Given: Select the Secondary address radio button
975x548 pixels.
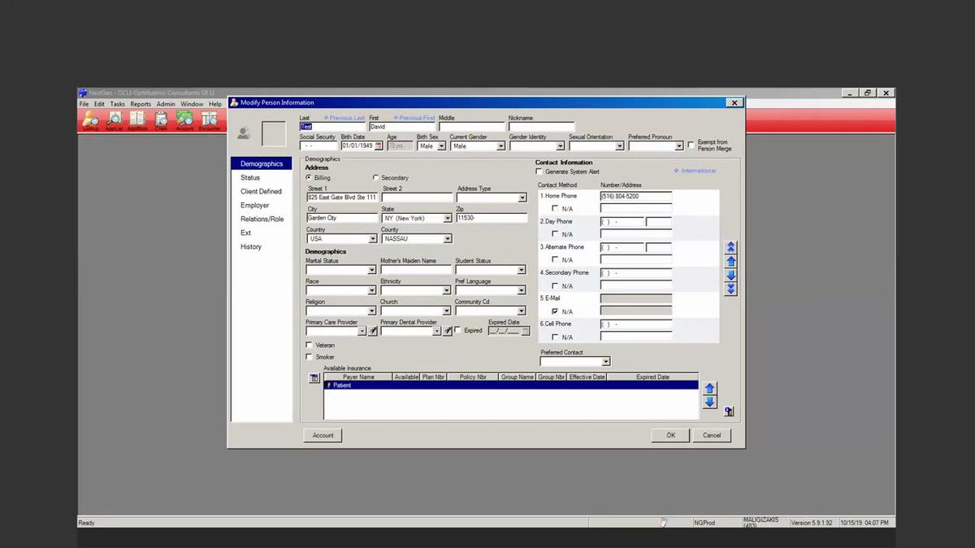Looking at the screenshot, I should pos(375,177).
